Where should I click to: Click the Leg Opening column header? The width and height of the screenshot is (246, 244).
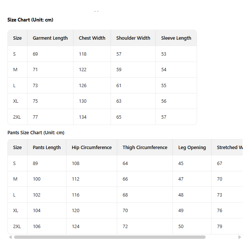click(x=192, y=147)
